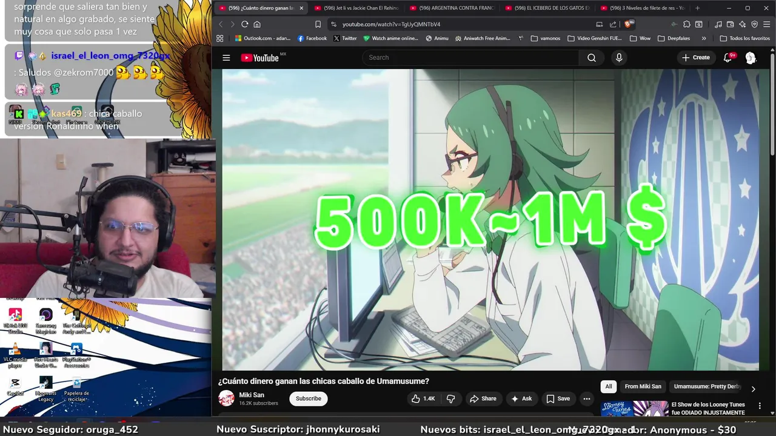Subscribe to Miki San channel
This screenshot has height=436, width=776.
[309, 398]
